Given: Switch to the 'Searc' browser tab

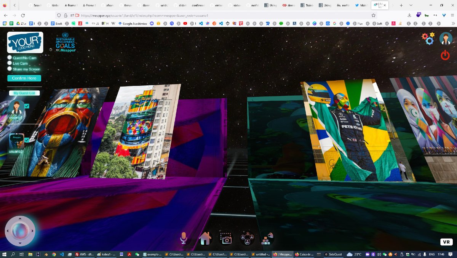Looking at the screenshot, I should click(x=35, y=5).
